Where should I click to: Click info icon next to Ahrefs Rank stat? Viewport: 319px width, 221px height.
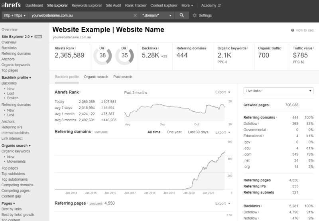pos(75,48)
